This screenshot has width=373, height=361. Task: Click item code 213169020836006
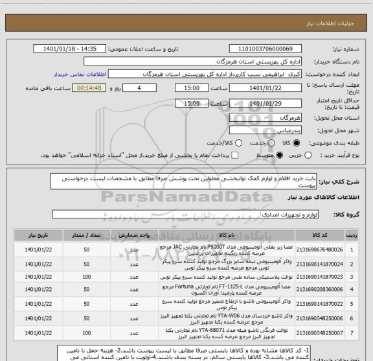(319, 289)
